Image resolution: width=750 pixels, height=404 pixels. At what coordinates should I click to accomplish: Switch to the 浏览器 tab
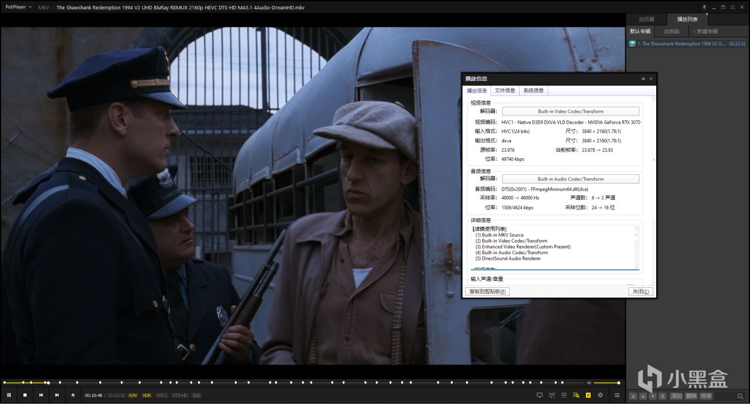[646, 19]
